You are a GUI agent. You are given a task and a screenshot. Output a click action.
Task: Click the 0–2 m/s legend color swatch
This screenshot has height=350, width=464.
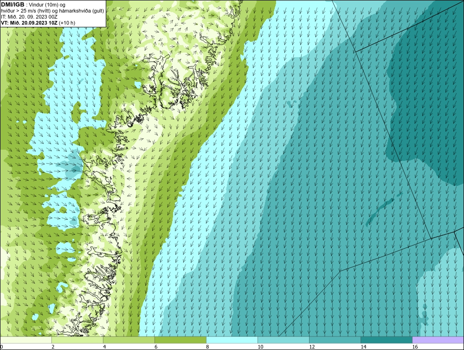pos(26,340)
